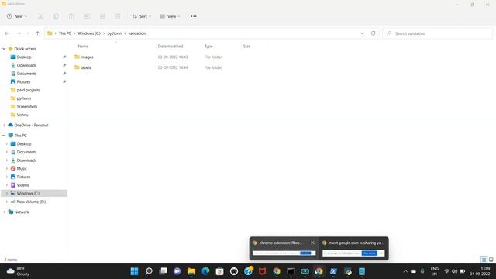Click validation breadcrumb in address bar
Screen dimensions: 496x279
[137, 33]
